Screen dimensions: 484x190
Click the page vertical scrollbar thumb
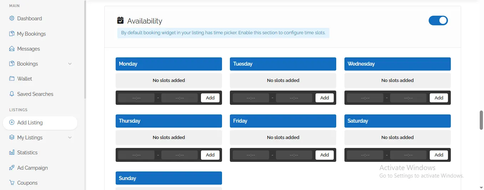[x=481, y=120]
